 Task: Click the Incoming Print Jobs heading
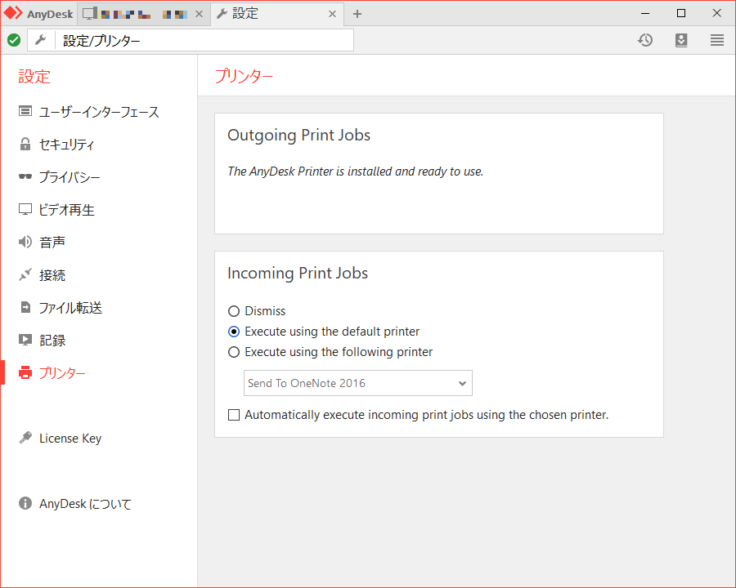click(x=298, y=273)
